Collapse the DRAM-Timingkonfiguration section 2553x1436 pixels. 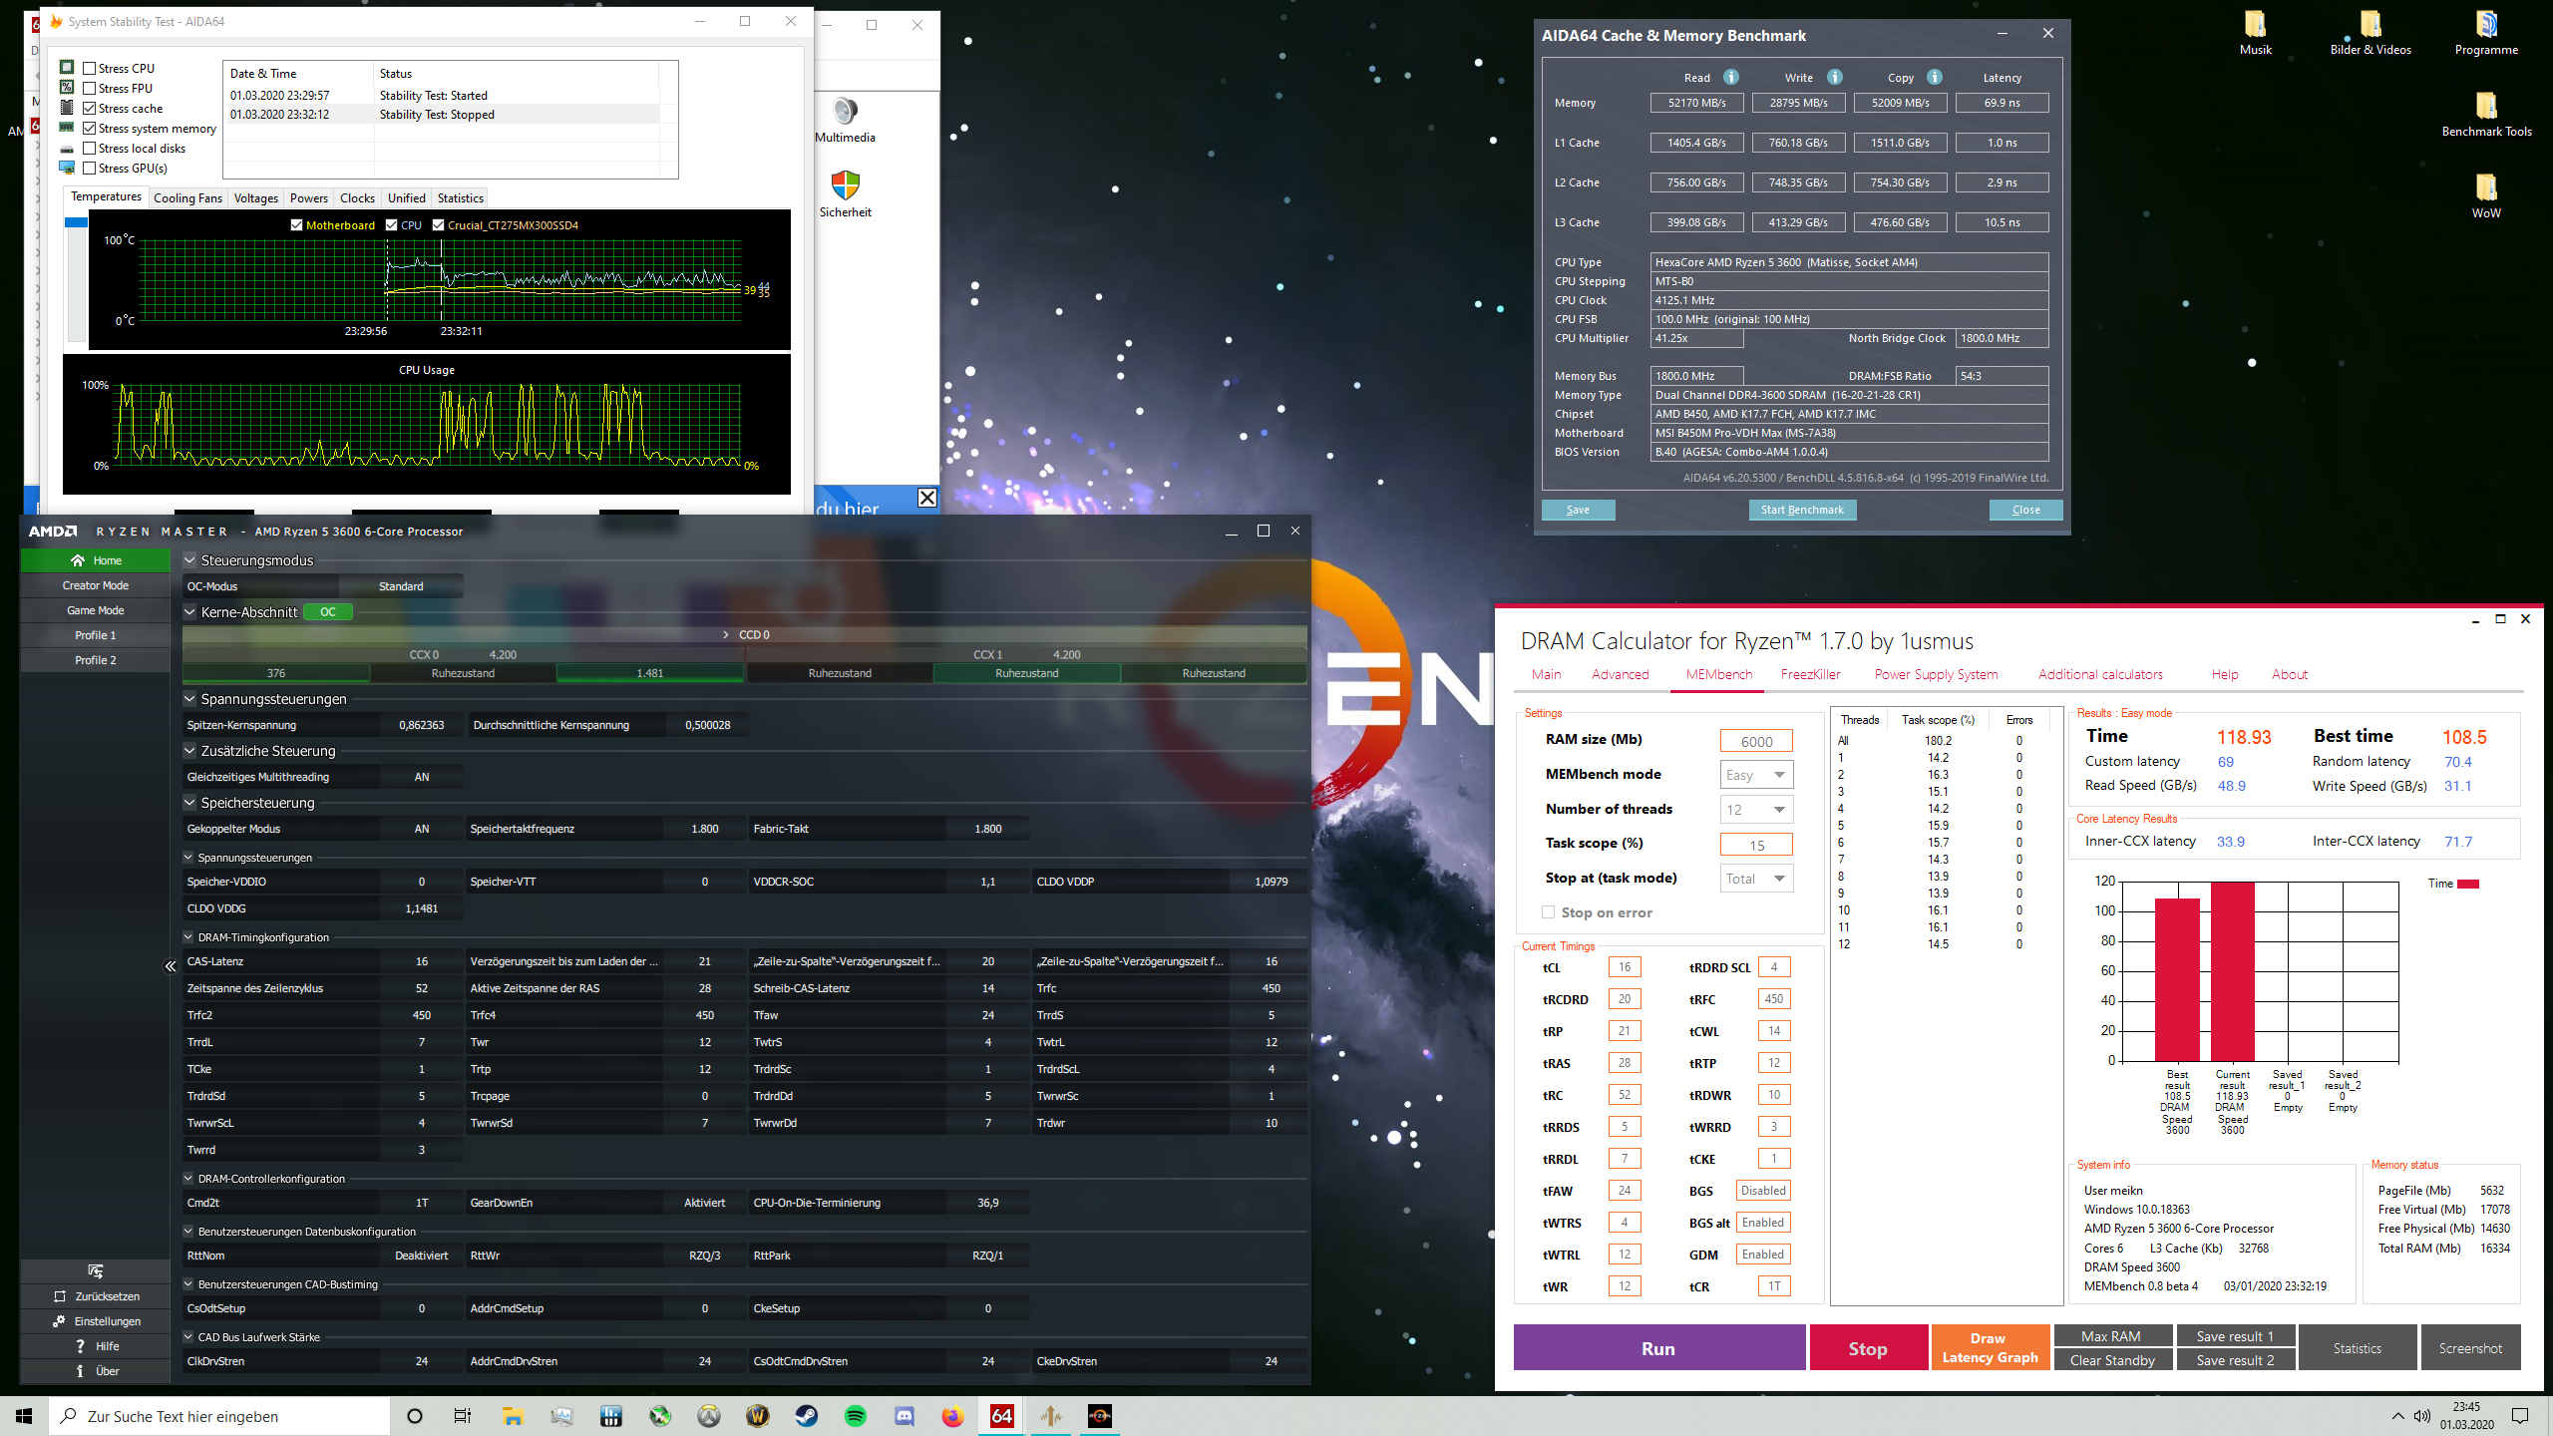(188, 936)
